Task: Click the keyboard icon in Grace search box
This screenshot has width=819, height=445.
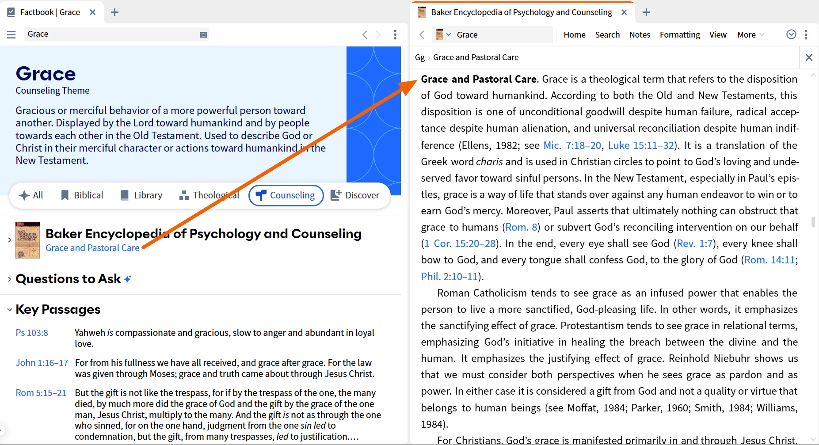Action: pos(203,35)
